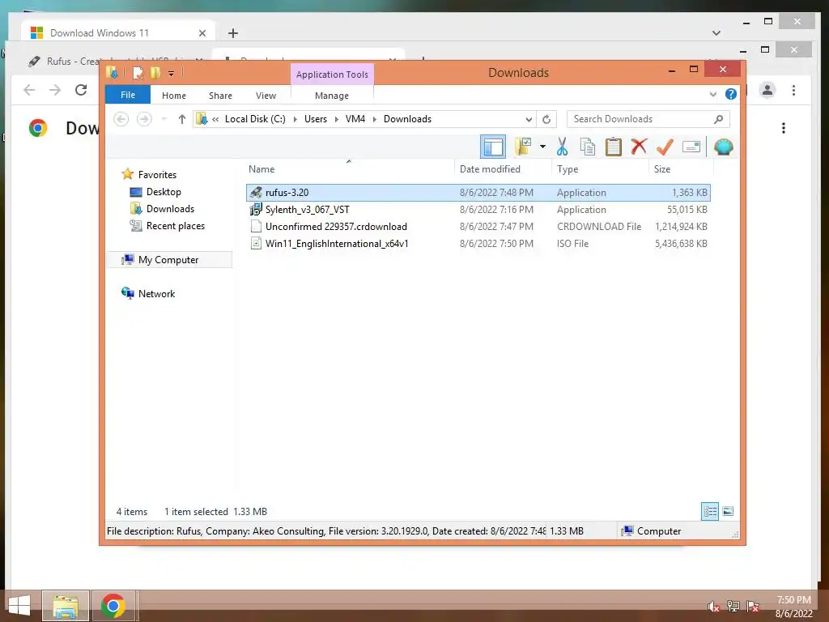829x622 pixels.
Task: Sort by Name column header
Action: (x=261, y=168)
